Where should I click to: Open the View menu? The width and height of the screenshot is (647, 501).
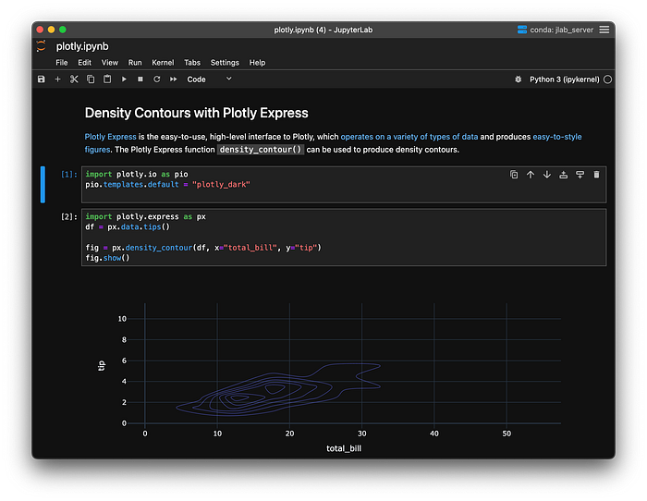point(110,63)
